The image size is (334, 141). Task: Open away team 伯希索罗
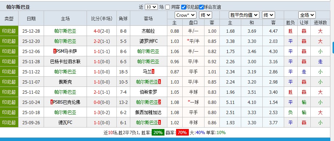tap(148, 92)
